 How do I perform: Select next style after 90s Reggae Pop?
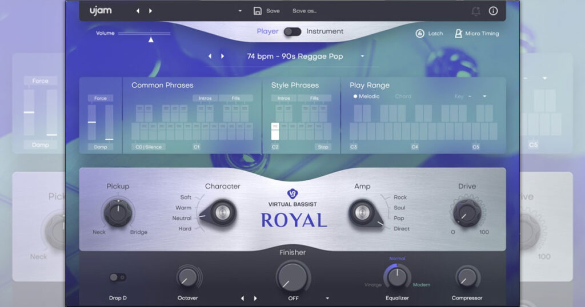tap(223, 56)
